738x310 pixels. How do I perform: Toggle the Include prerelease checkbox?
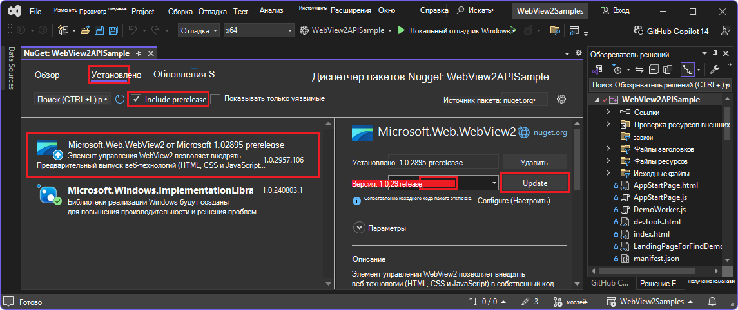point(137,99)
